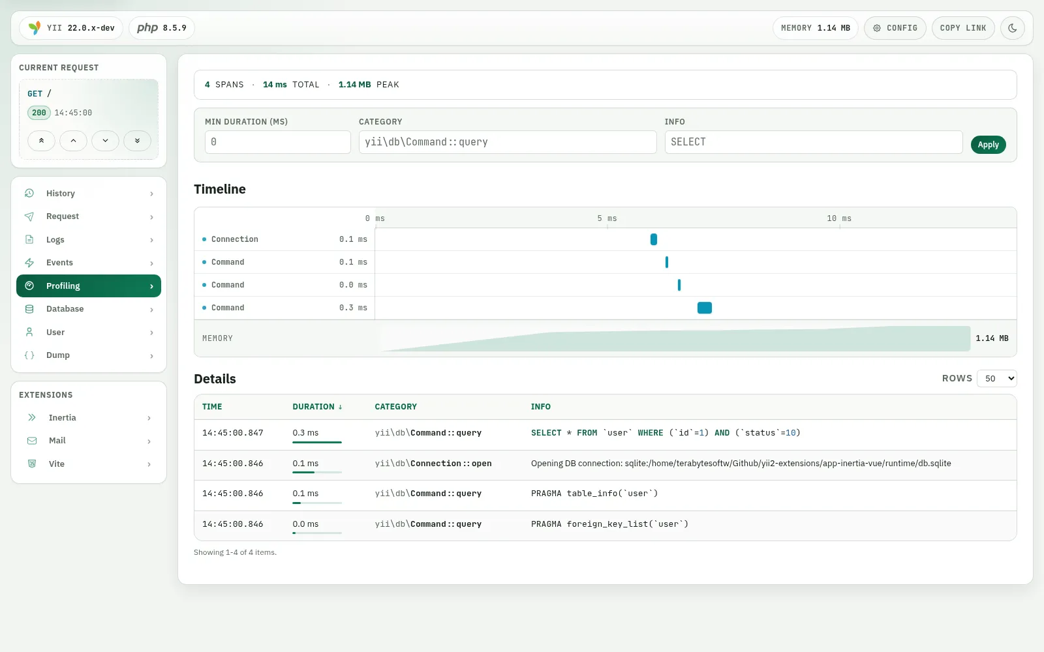Click the Copy Link button

(x=963, y=28)
